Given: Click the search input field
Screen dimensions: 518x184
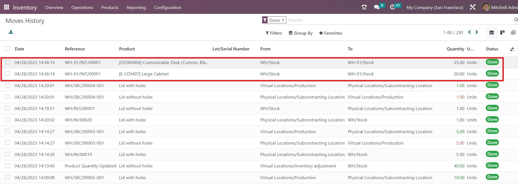Looking at the screenshot, I should tap(400, 20).
